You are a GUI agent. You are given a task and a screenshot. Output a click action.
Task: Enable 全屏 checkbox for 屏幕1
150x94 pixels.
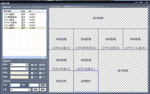point(32,65)
